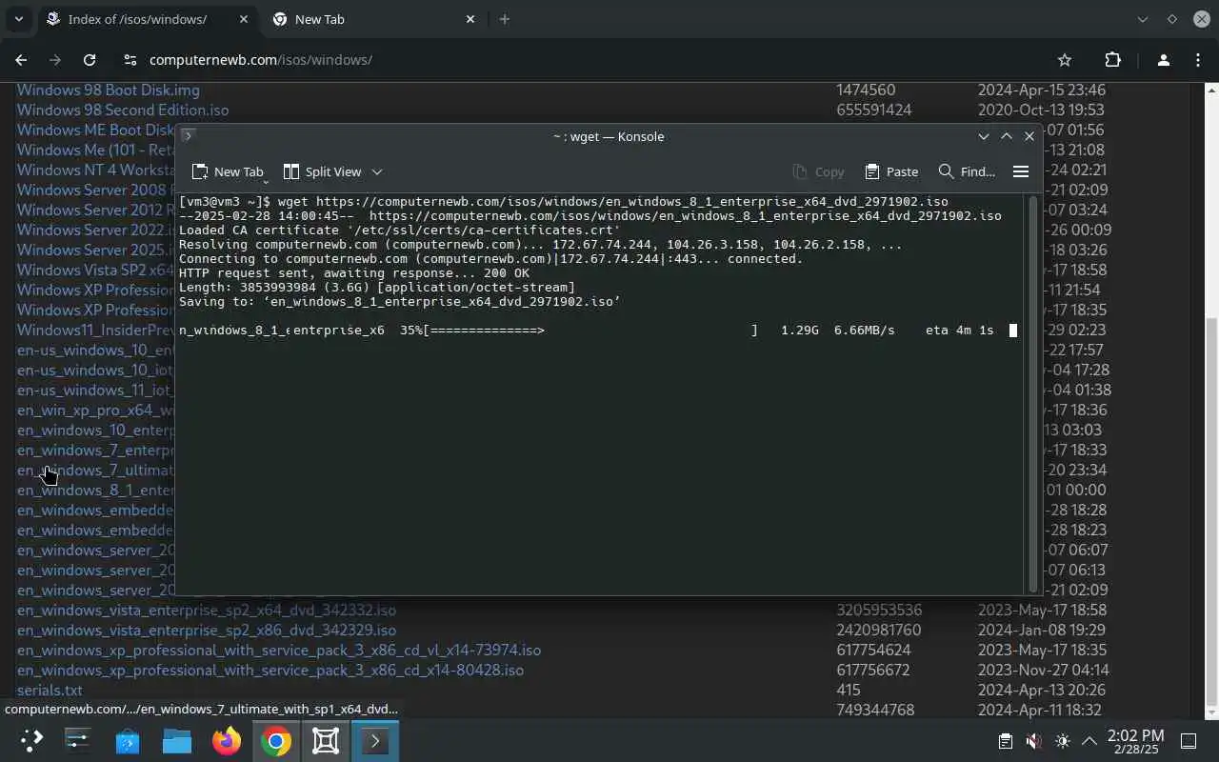Screen dimensions: 1219x762
Task: Click the Konsole taskbar icon
Action: coord(374,740)
